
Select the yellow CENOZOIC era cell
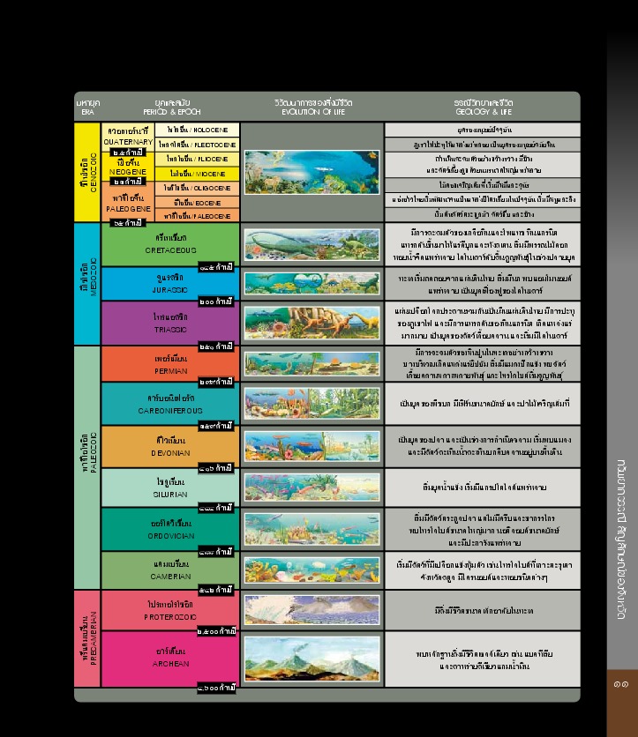coord(87,172)
